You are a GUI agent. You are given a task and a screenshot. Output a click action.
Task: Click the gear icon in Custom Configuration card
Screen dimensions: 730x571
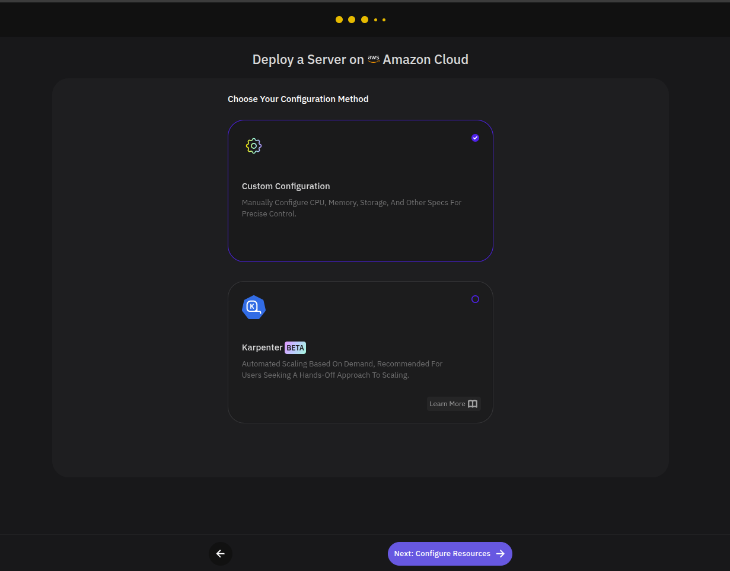(x=254, y=146)
